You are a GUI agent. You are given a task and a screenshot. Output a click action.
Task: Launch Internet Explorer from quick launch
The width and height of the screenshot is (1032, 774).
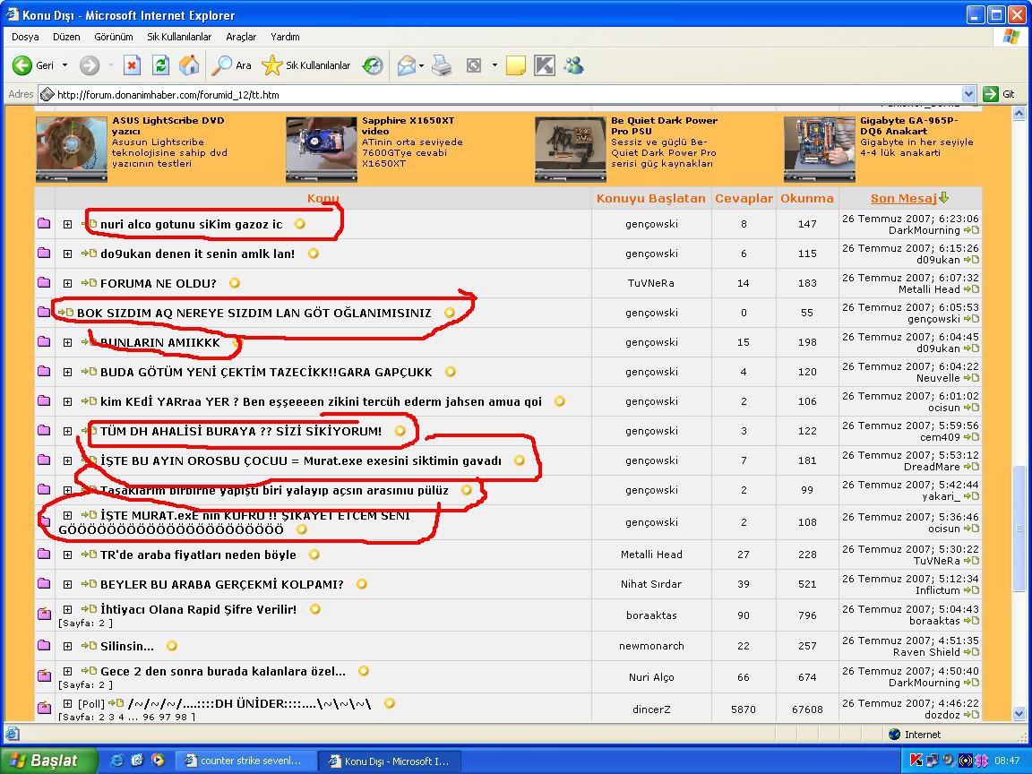pyautogui.click(x=116, y=761)
